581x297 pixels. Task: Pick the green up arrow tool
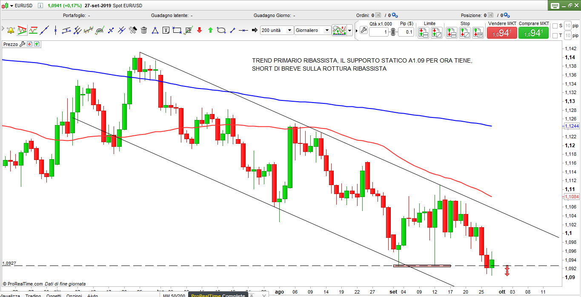[210, 30]
